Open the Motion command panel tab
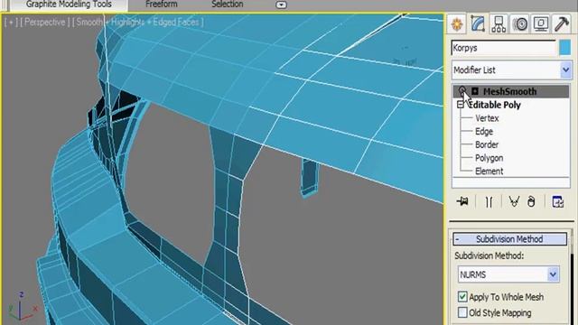 pyautogui.click(x=520, y=24)
